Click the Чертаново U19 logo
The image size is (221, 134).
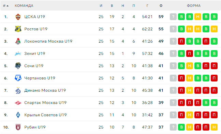click(18, 78)
